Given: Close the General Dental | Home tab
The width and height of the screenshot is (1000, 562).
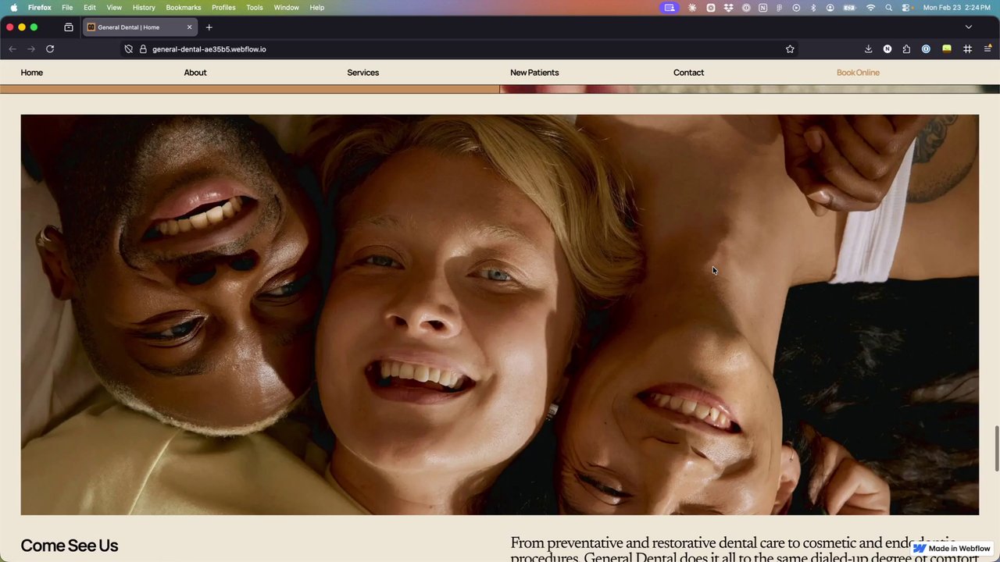Looking at the screenshot, I should (189, 27).
